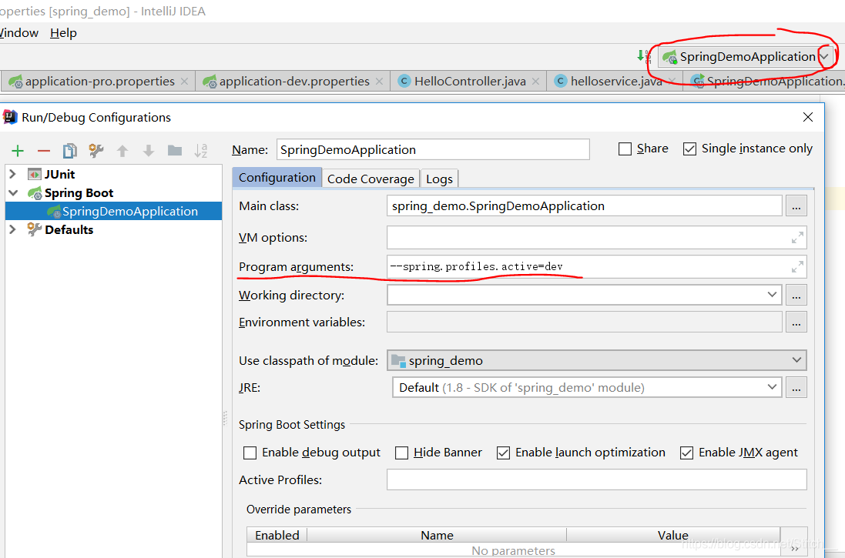This screenshot has width=845, height=558.
Task: Click the Value column header
Action: pyautogui.click(x=673, y=535)
